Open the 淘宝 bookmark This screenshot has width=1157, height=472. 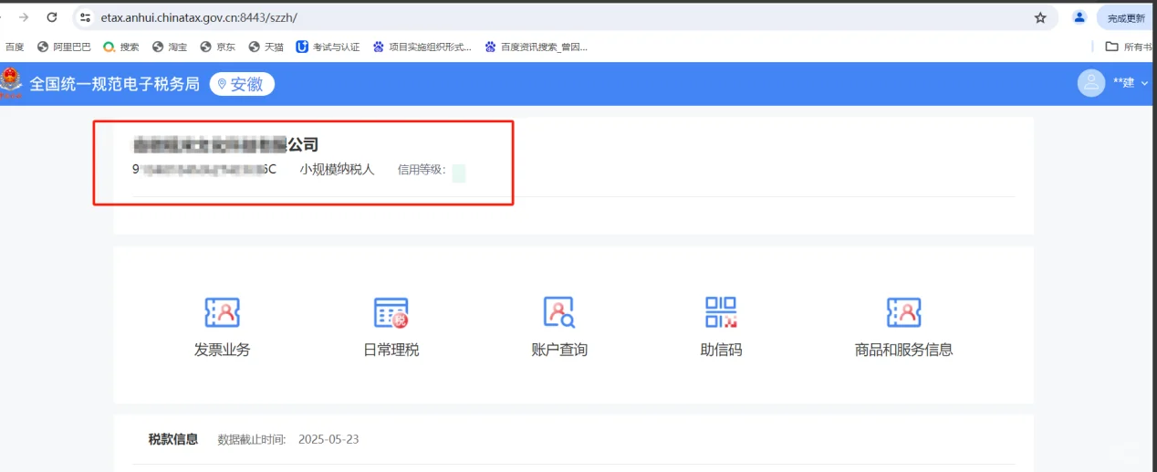[x=170, y=47]
